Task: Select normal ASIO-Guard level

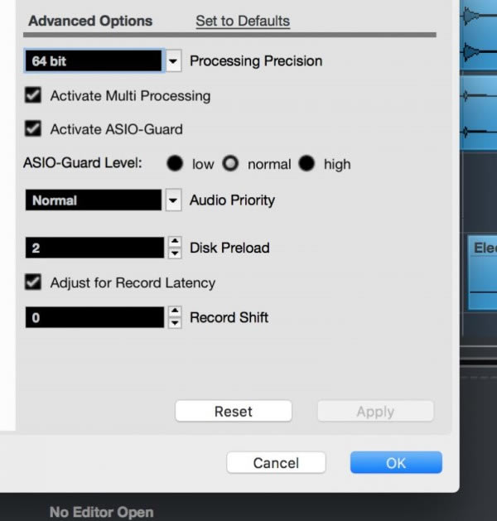Action: point(230,164)
